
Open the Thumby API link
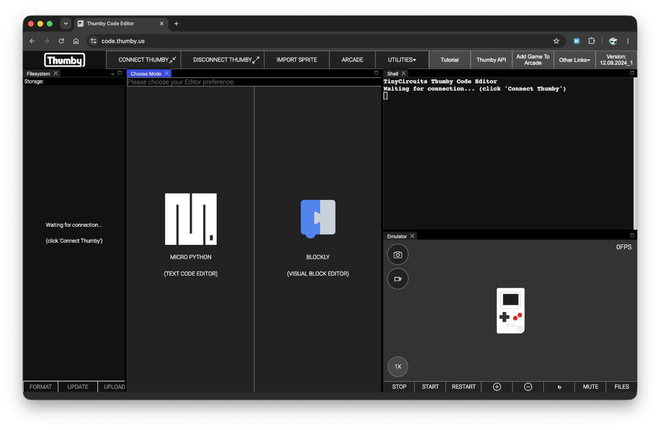tap(491, 60)
